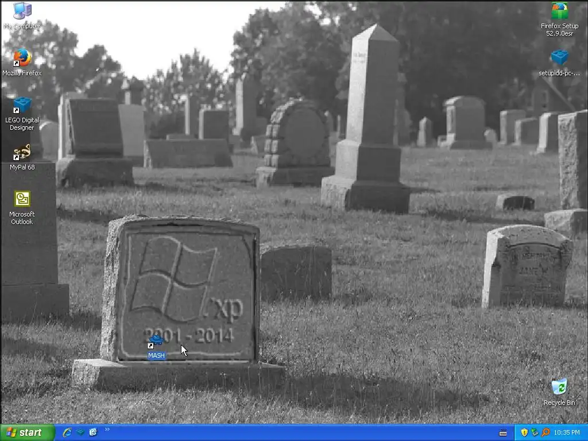Expand the Quick Launch overflow chevron
Image resolution: width=588 pixels, height=441 pixels.
(x=107, y=430)
